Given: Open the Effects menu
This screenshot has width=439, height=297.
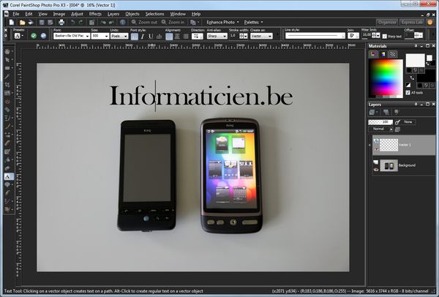Looking at the screenshot, I should [x=95, y=14].
